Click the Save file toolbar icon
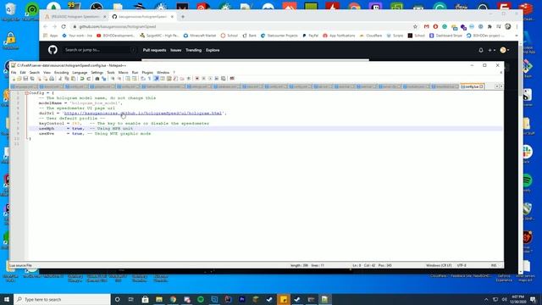542x305 pixels. [25, 79]
